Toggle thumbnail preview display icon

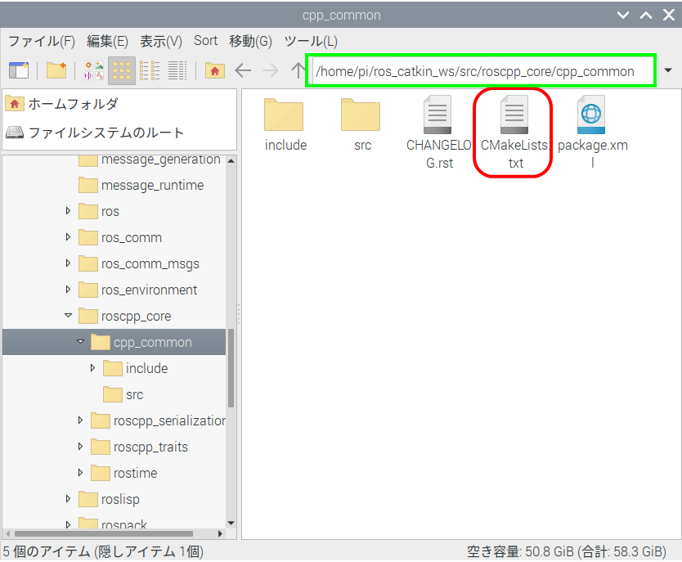94,70
